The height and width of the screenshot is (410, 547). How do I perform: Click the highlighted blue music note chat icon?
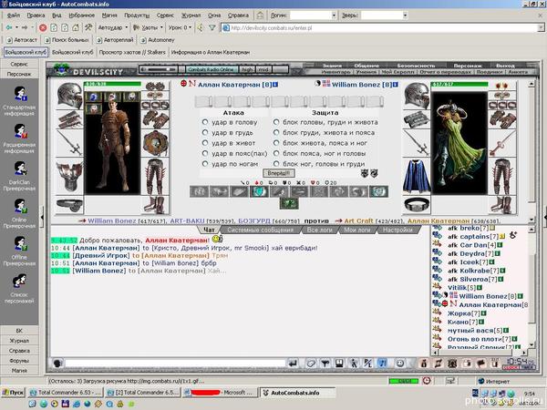(382, 364)
